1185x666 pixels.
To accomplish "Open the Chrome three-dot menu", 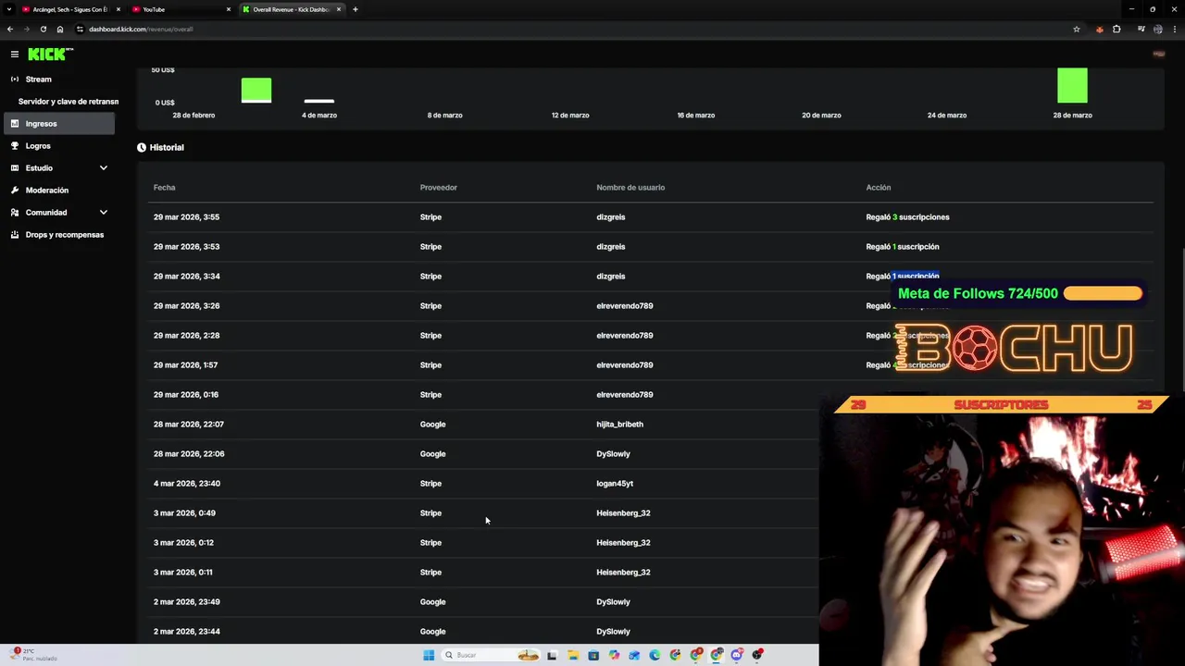I will point(1174,29).
